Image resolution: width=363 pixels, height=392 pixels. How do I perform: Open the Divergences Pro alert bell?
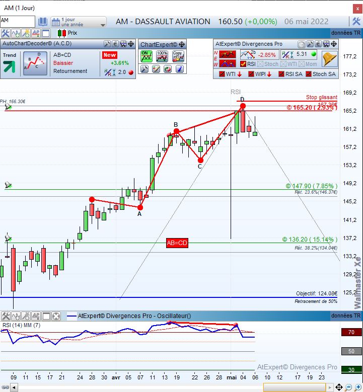click(x=329, y=59)
